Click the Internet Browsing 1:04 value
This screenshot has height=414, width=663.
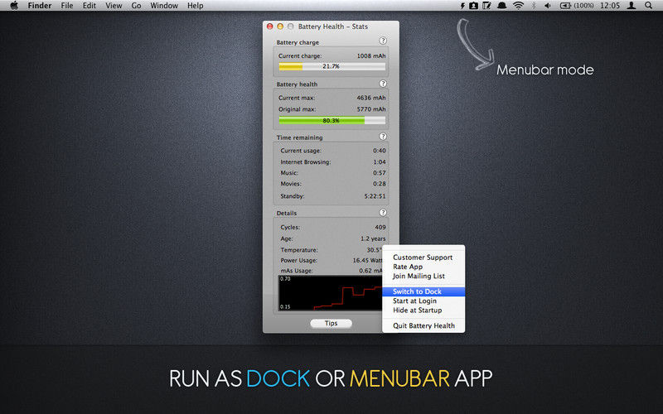380,161
